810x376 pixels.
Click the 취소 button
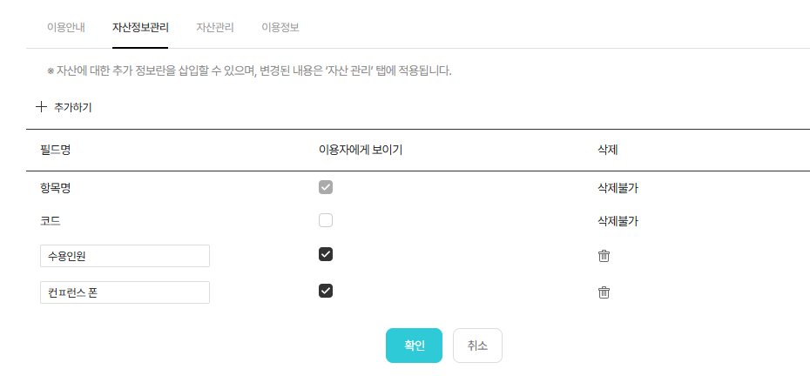[x=477, y=346]
